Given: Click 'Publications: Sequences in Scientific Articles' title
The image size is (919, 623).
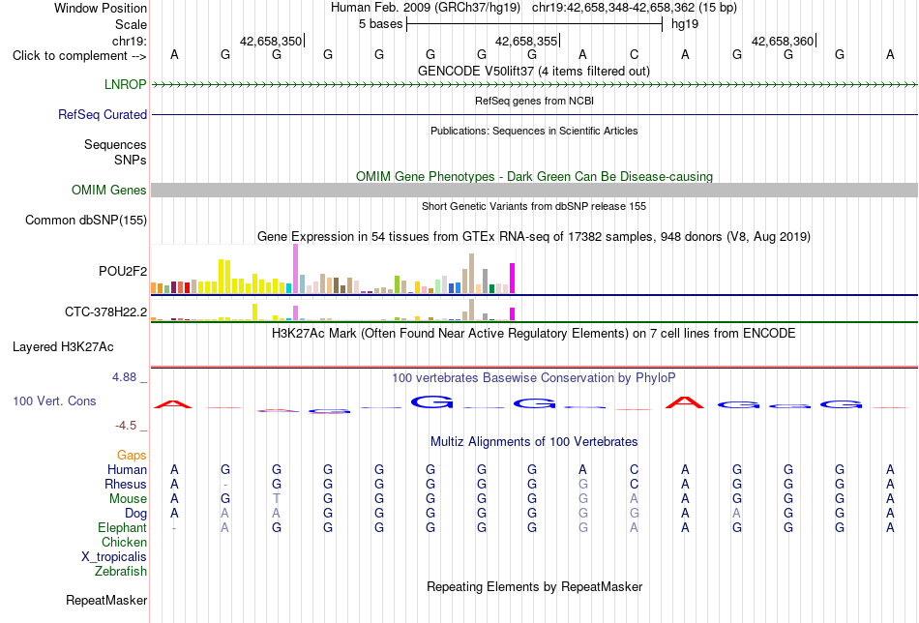Looking at the screenshot, I should 534,131.
